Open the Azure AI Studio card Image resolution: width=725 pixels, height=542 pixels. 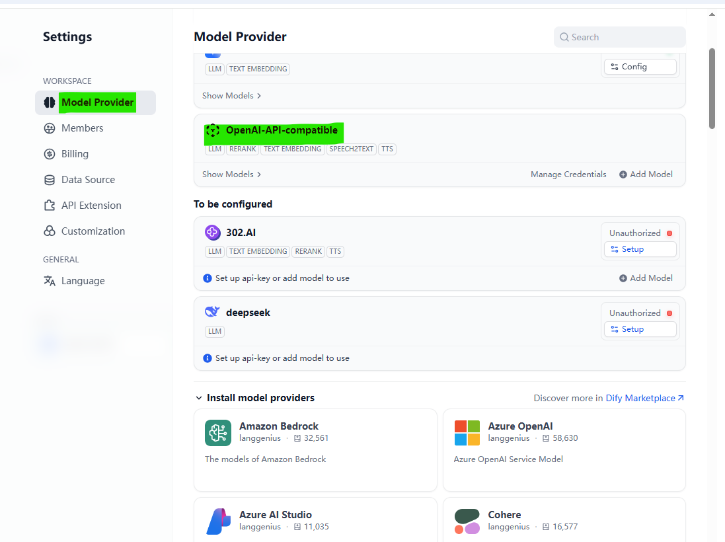point(315,520)
